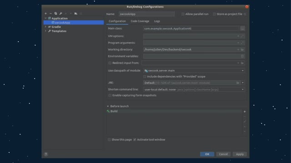
Task: Insert macro in Redirect input field
Action: [x=238, y=63]
